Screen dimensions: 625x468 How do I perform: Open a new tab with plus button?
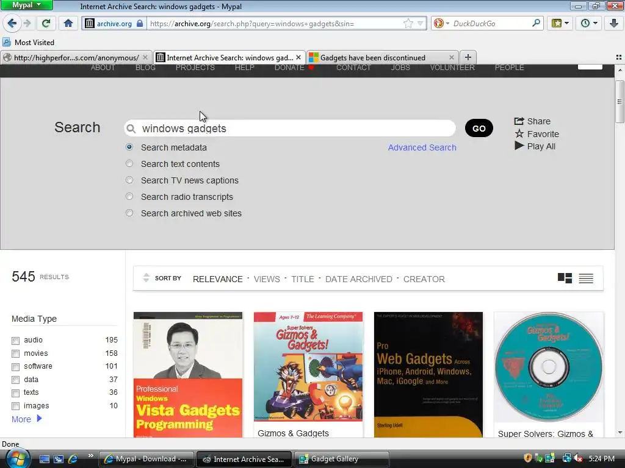468,57
